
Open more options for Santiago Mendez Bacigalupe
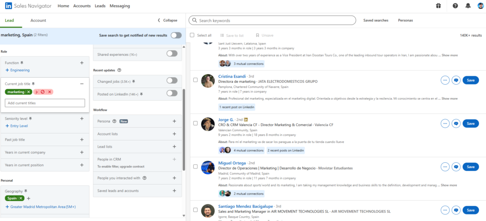[445, 210]
